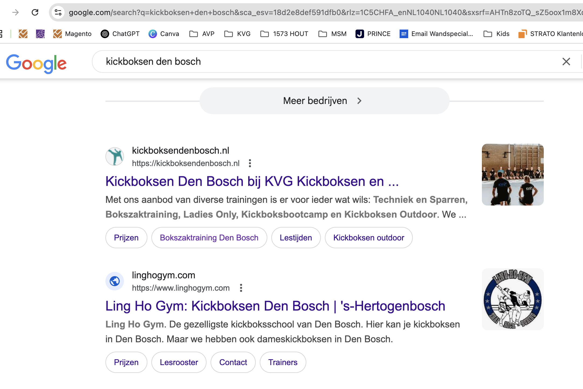
Task: Click the Google logo
Action: point(36,63)
